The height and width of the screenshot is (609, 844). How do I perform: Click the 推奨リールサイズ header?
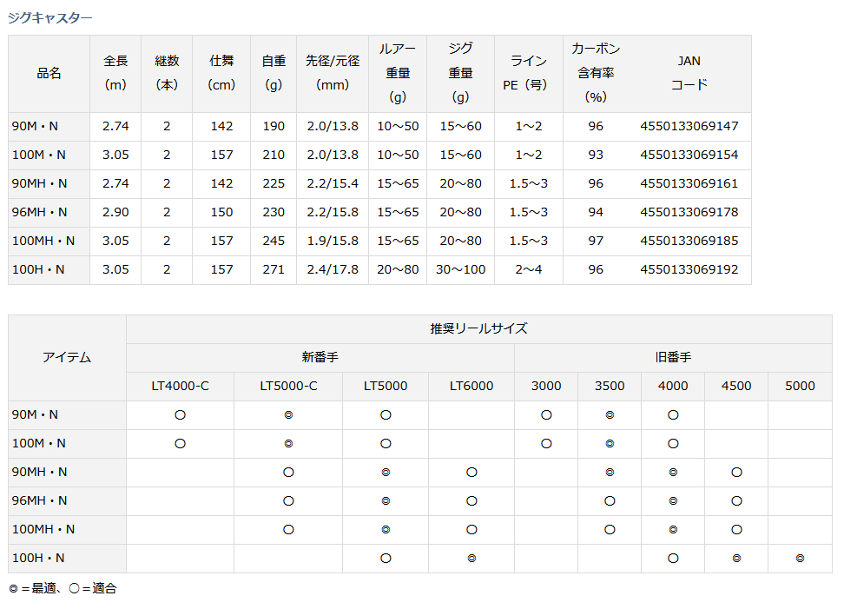pyautogui.click(x=479, y=328)
